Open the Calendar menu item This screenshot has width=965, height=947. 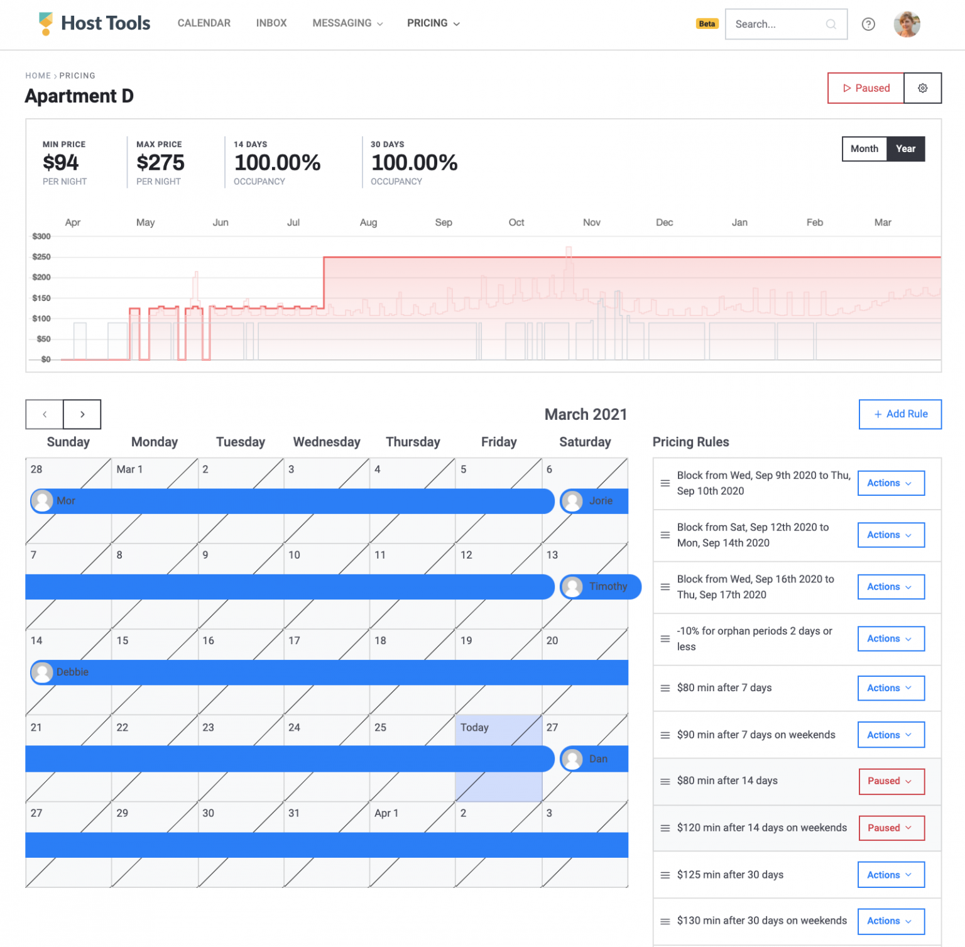(204, 23)
